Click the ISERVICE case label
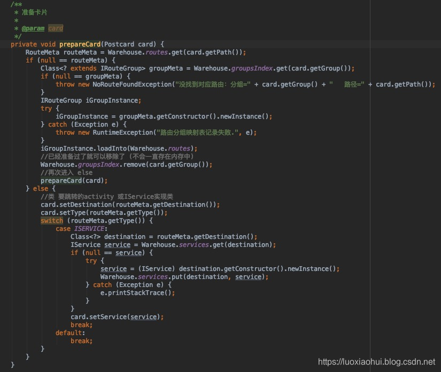Image resolution: width=441 pixels, height=372 pixels. click(x=89, y=229)
